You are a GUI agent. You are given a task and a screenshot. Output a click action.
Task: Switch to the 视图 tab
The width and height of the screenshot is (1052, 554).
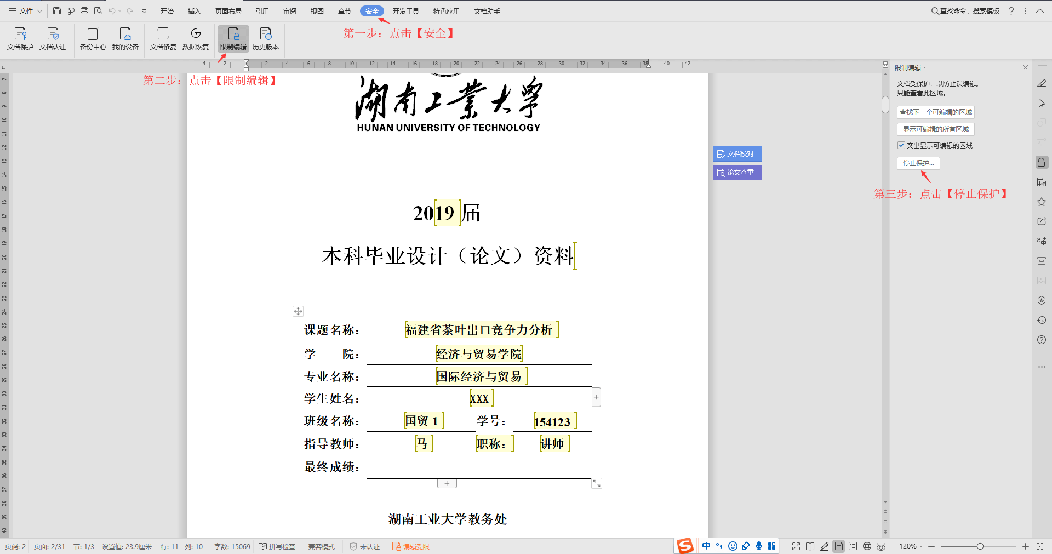pos(317,11)
